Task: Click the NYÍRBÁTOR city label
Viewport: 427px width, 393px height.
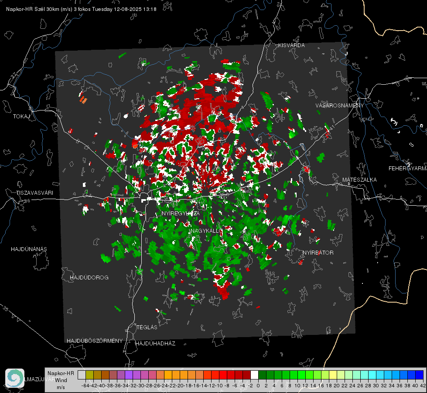Action: pos(318,253)
